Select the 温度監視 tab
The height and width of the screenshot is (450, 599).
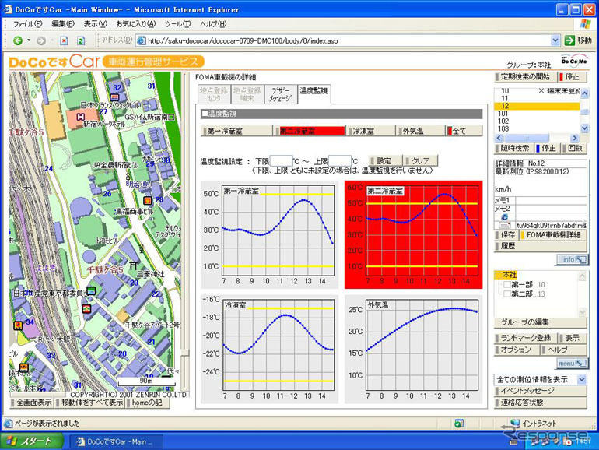(314, 94)
